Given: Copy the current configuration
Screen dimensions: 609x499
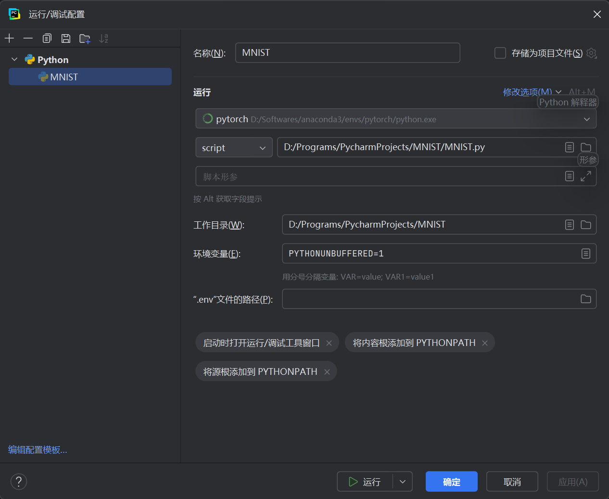Looking at the screenshot, I should 47,38.
